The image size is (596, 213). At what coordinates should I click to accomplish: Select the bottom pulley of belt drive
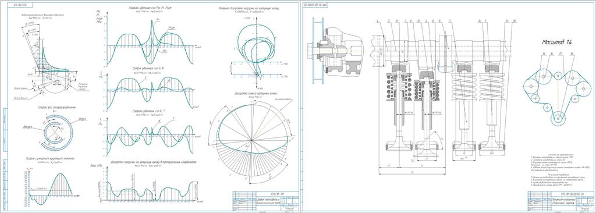tap(558, 118)
